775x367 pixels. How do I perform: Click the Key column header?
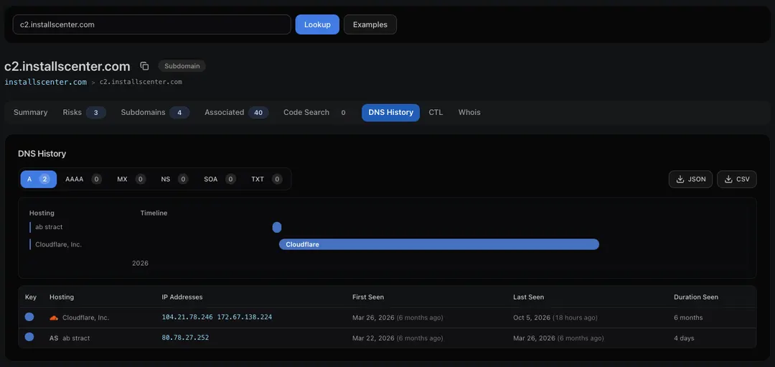coord(31,297)
